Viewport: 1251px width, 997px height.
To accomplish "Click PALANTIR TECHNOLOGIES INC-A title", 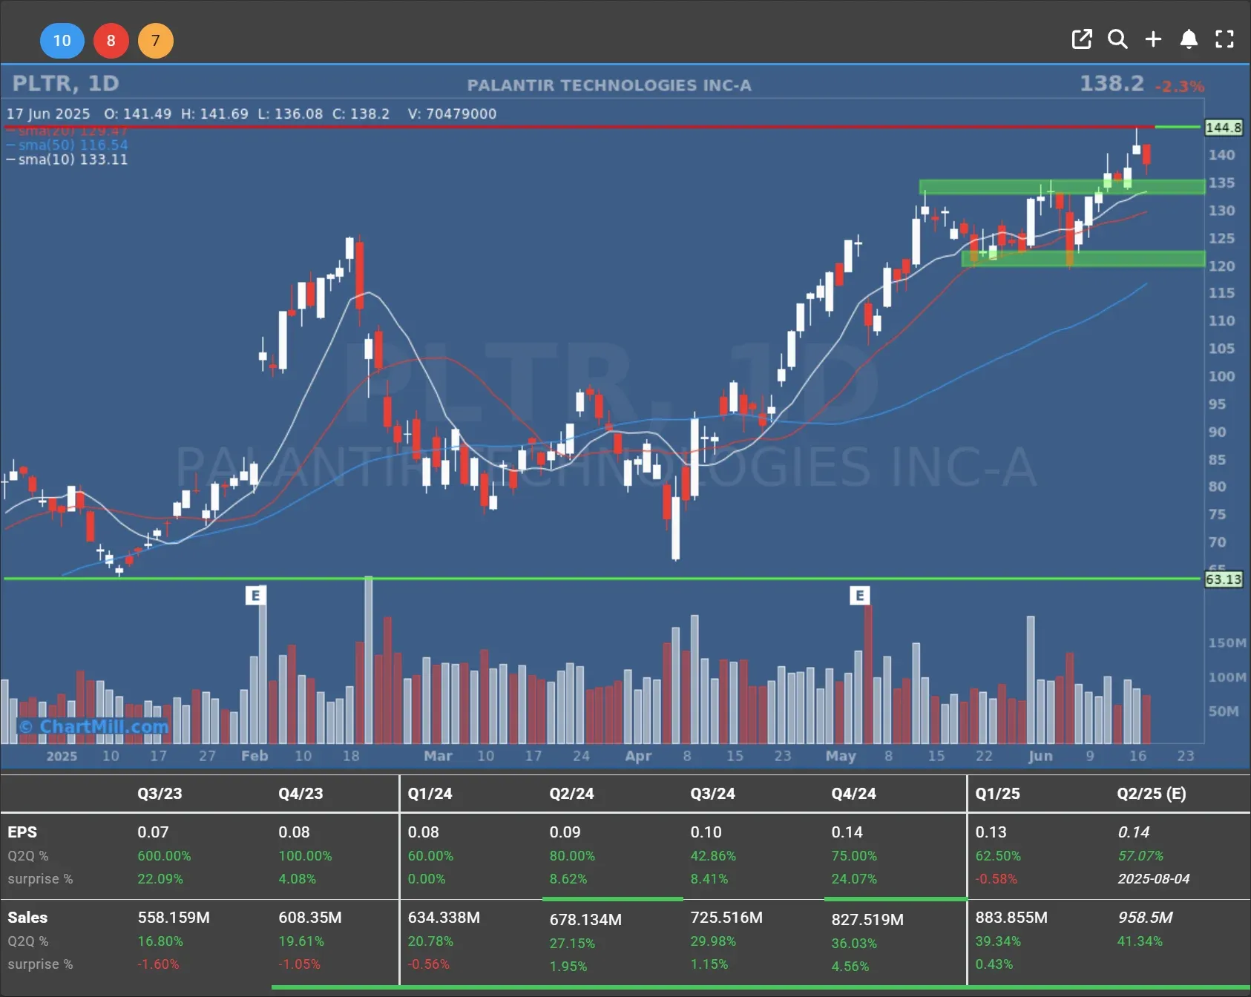I will pos(609,85).
